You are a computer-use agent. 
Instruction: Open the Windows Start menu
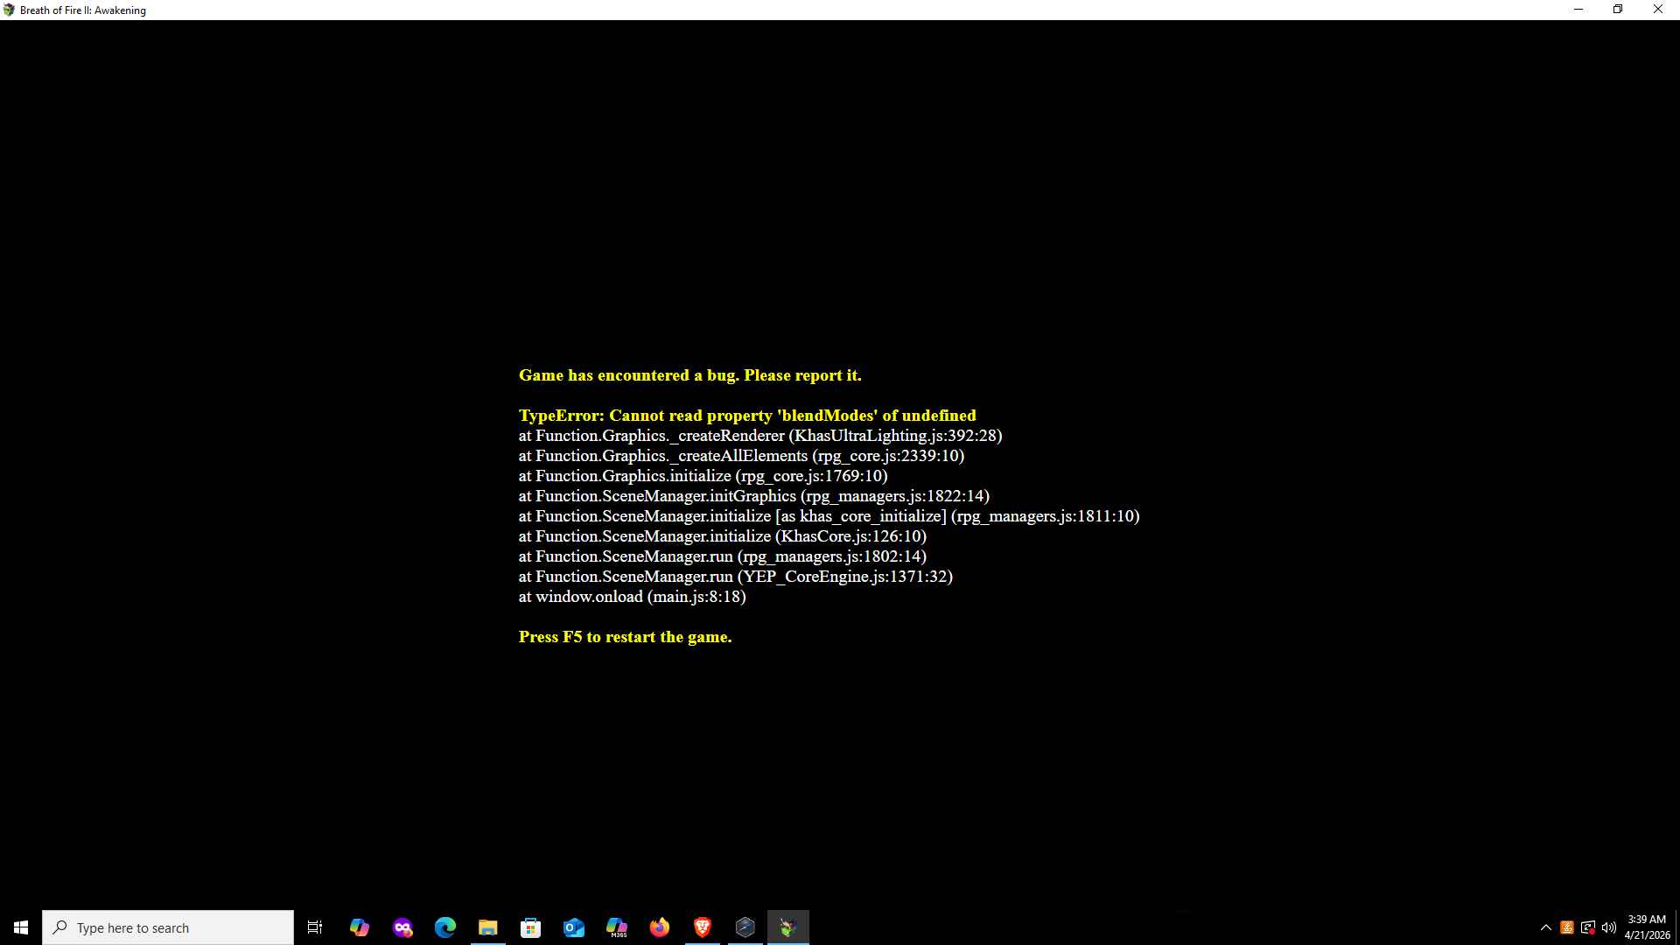pyautogui.click(x=21, y=927)
